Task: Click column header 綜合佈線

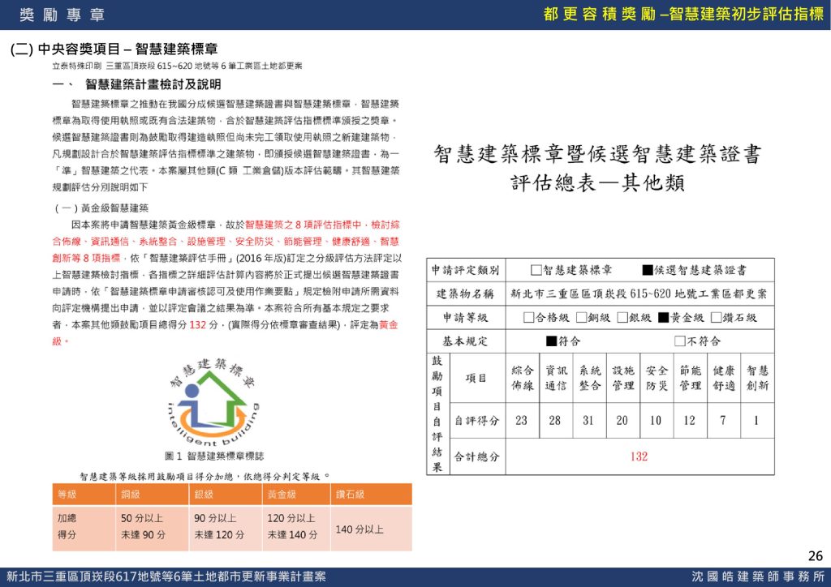Action: click(523, 378)
